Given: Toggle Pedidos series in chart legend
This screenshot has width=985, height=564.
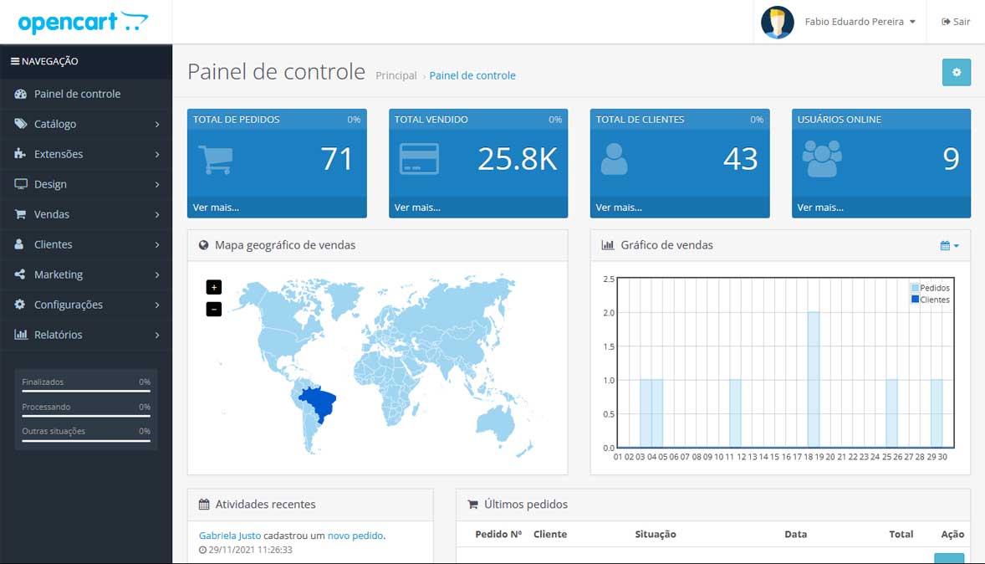Looking at the screenshot, I should (x=933, y=288).
